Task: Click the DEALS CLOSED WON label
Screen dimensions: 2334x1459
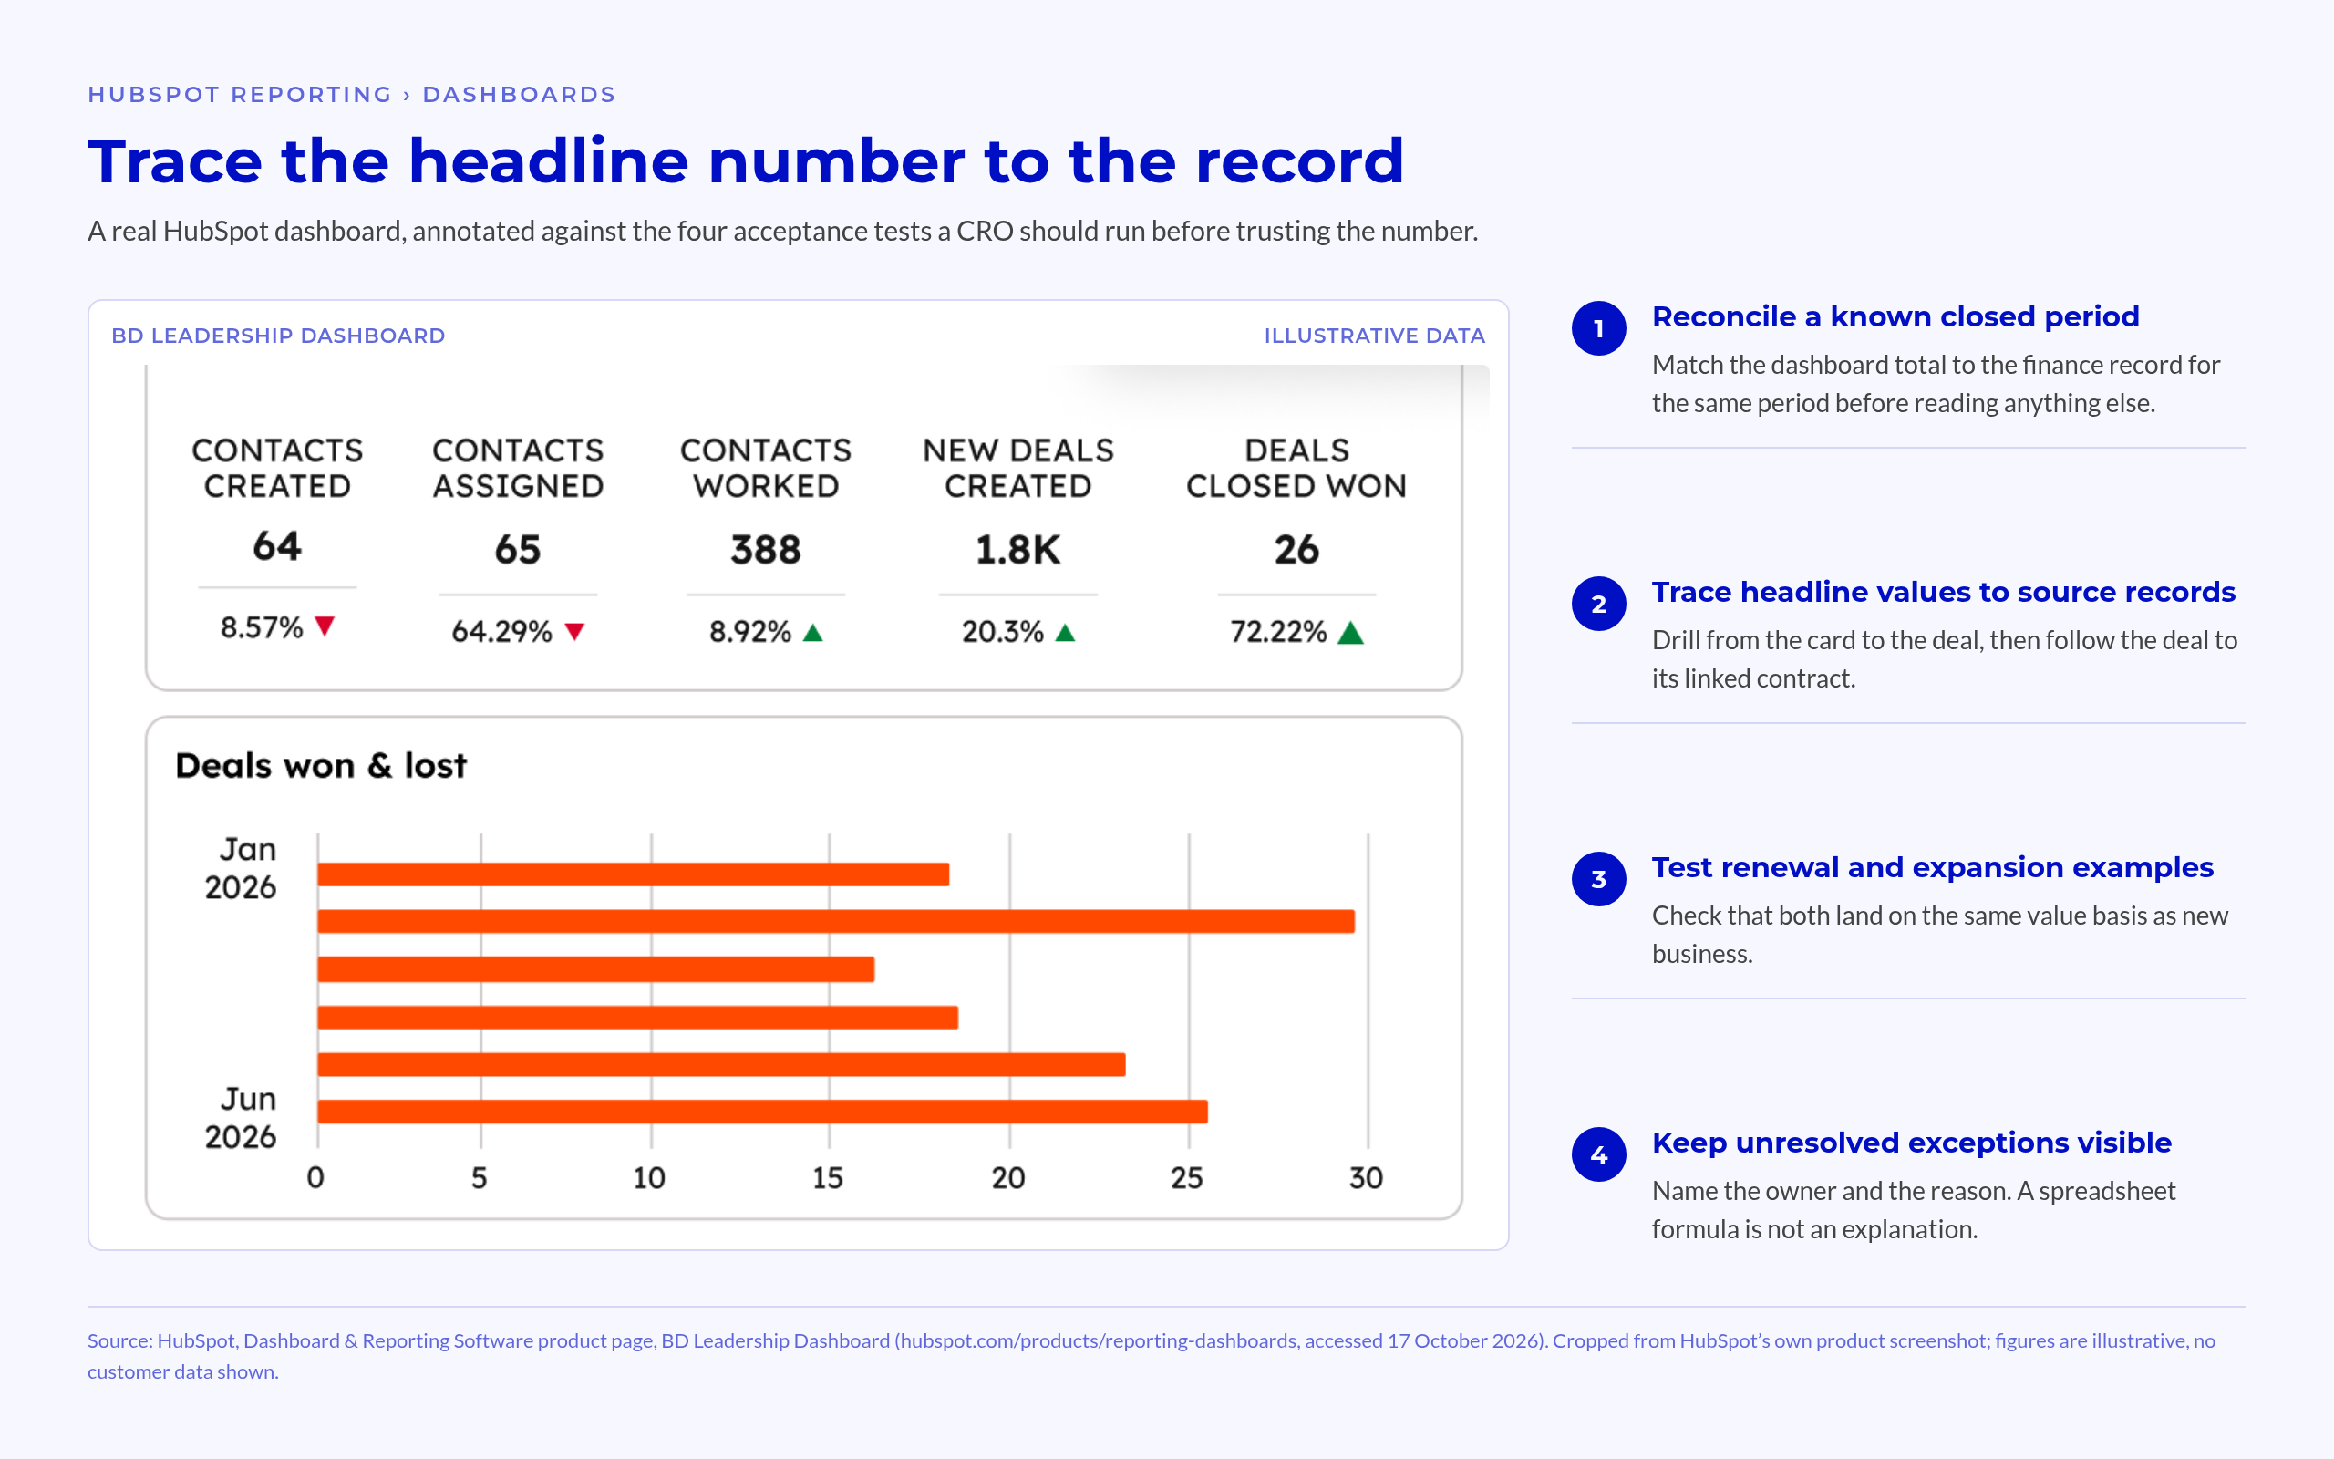Action: click(x=1296, y=468)
